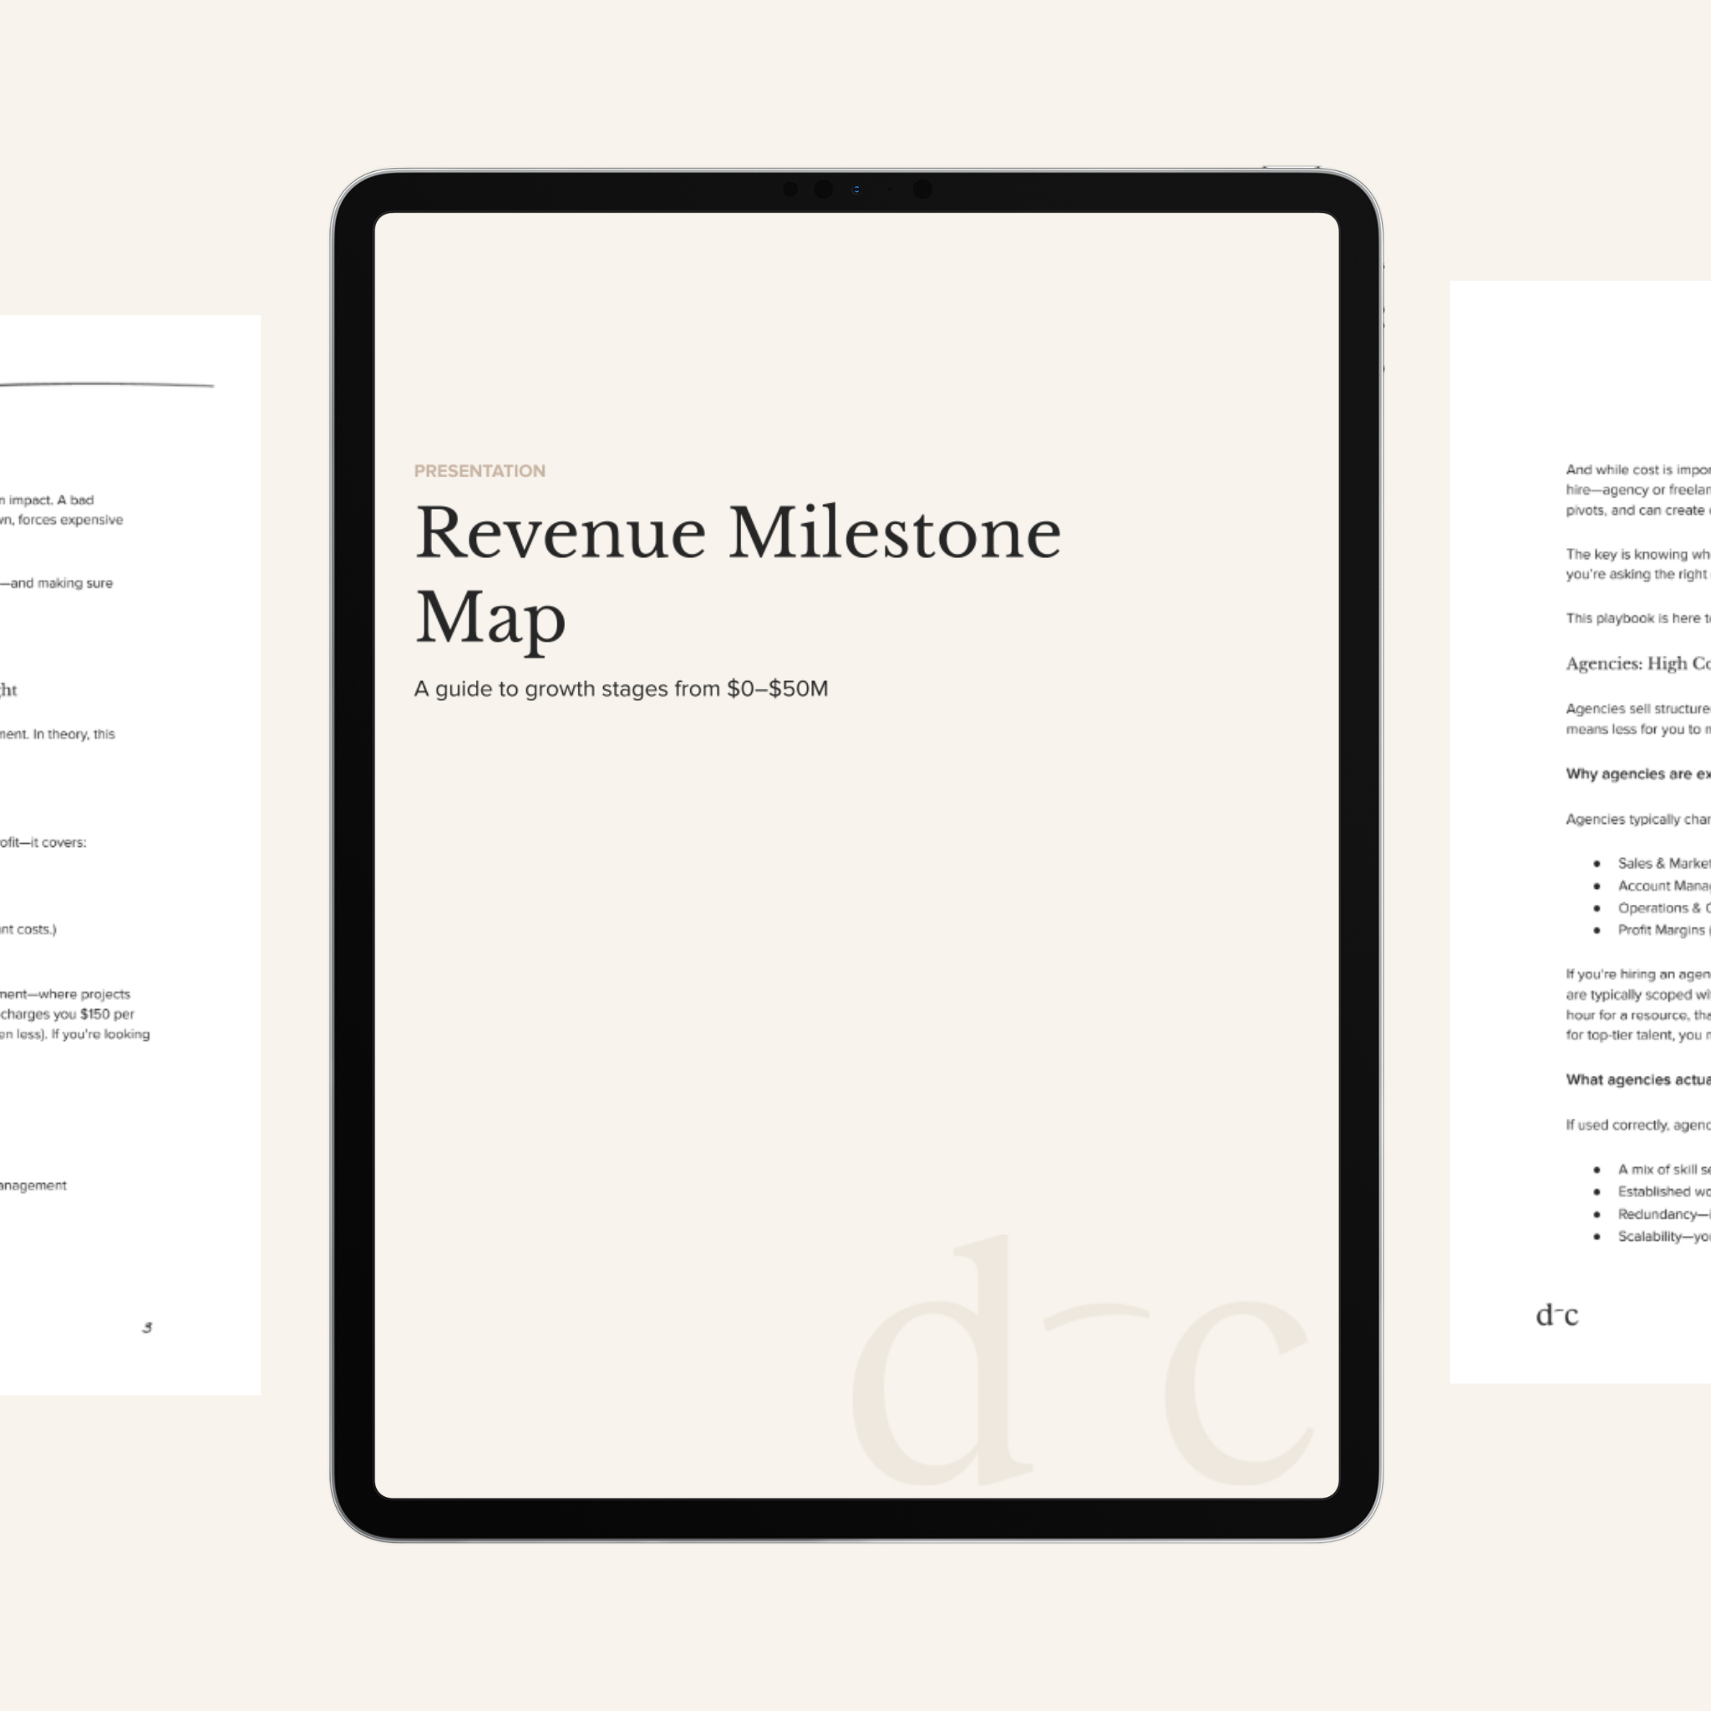Screen dimensions: 1711x1711
Task: Click the 'Account Manag' bullet item
Action: coord(1663,886)
